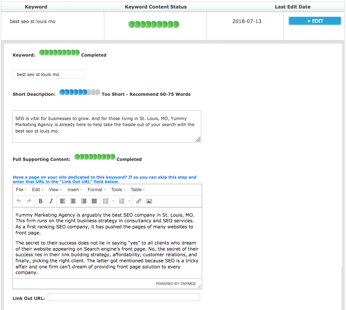
Task: Grab the TinyMCE editor resize handle
Action: 199,286
